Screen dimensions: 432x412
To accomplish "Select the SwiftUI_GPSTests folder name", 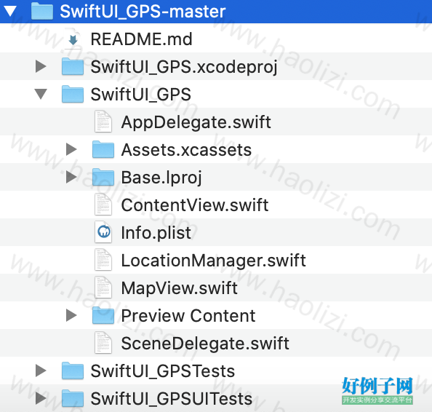I will pos(163,371).
